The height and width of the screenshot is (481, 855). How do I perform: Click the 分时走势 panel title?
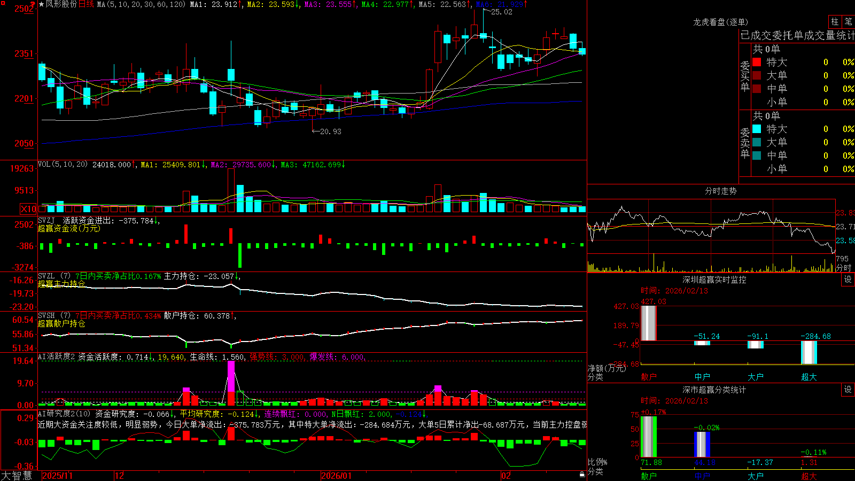click(x=720, y=191)
